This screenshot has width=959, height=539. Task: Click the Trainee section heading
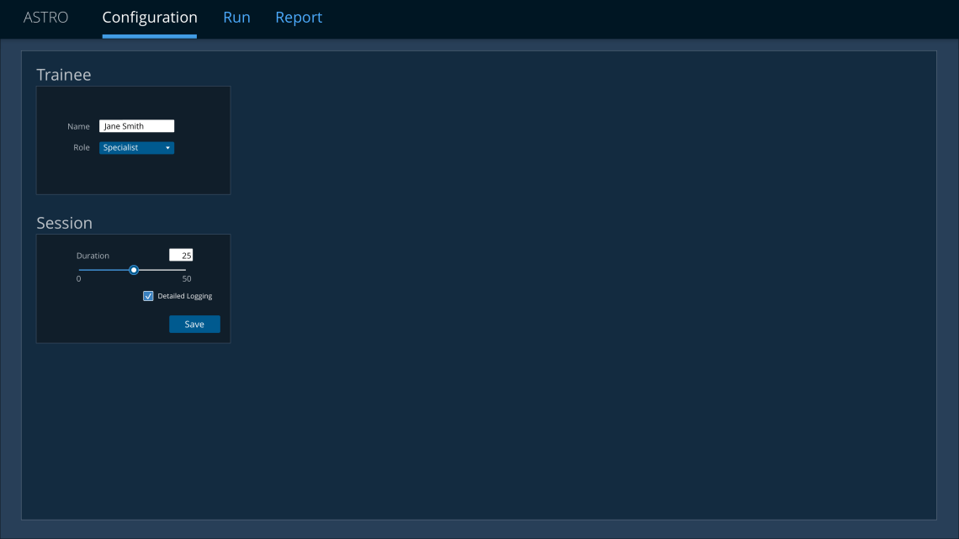64,75
